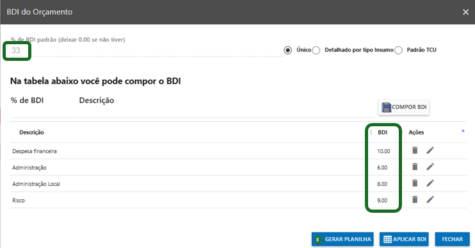Click GERAR PLANILHA Excel button
The height and width of the screenshot is (248, 475).
coord(342,239)
